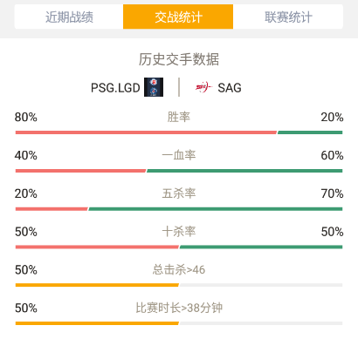
Task: Click the 总击杀>46 label
Action: coord(179,269)
